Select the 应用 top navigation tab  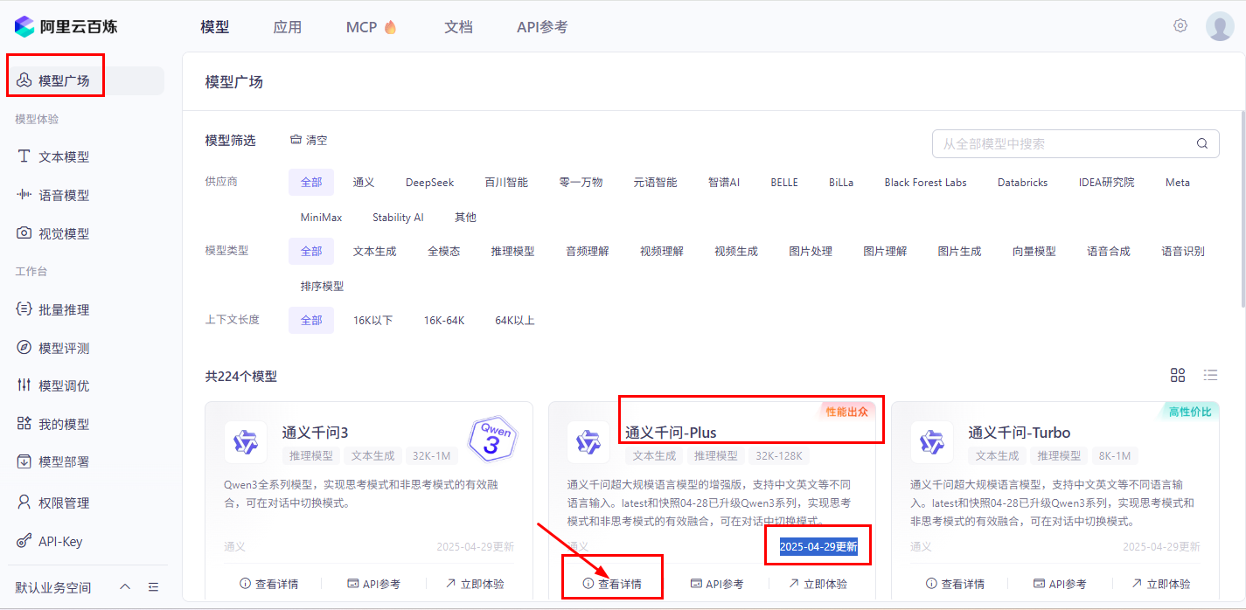pyautogui.click(x=287, y=27)
